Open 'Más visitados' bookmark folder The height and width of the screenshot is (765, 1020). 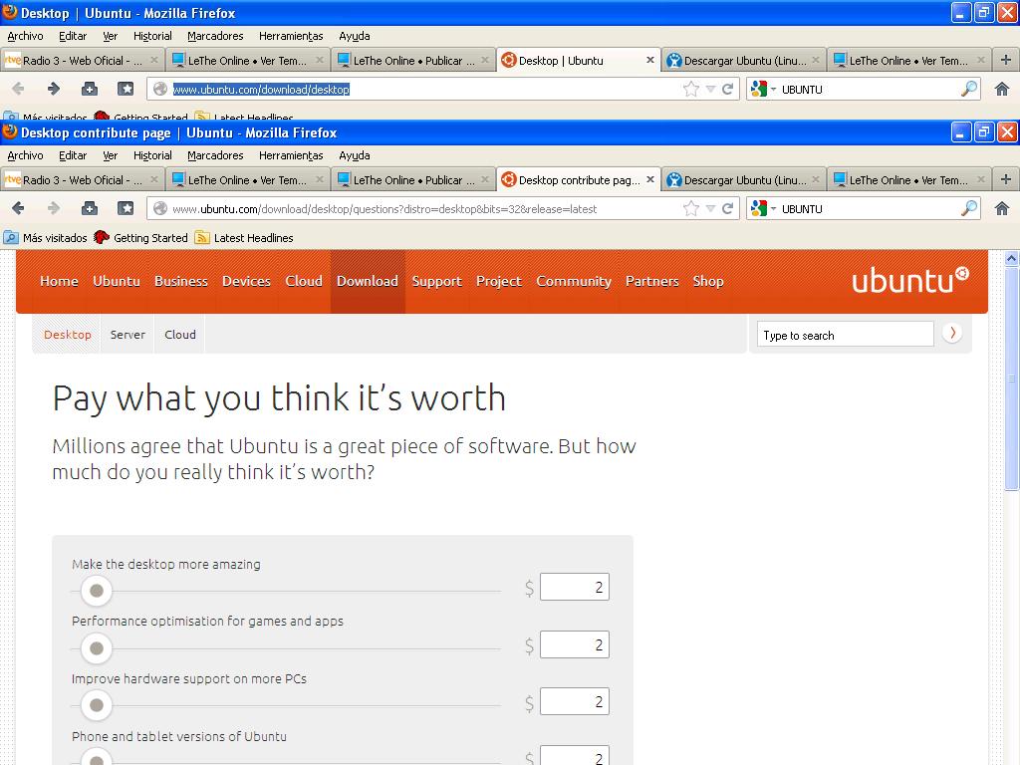[46, 237]
